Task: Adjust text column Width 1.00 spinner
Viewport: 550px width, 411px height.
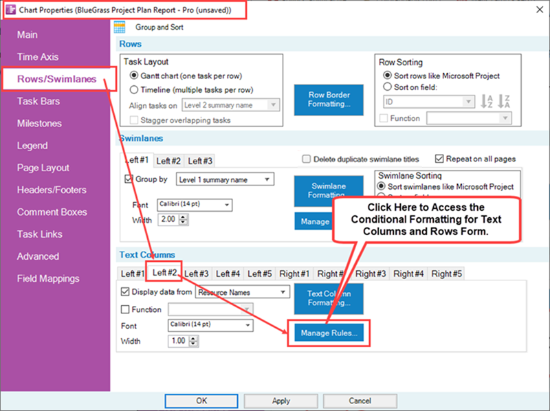Action: (x=194, y=341)
